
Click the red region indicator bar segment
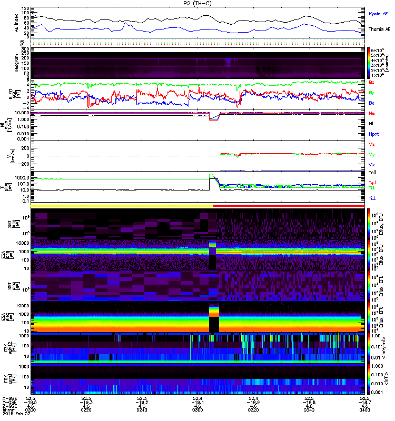[x=289, y=206]
